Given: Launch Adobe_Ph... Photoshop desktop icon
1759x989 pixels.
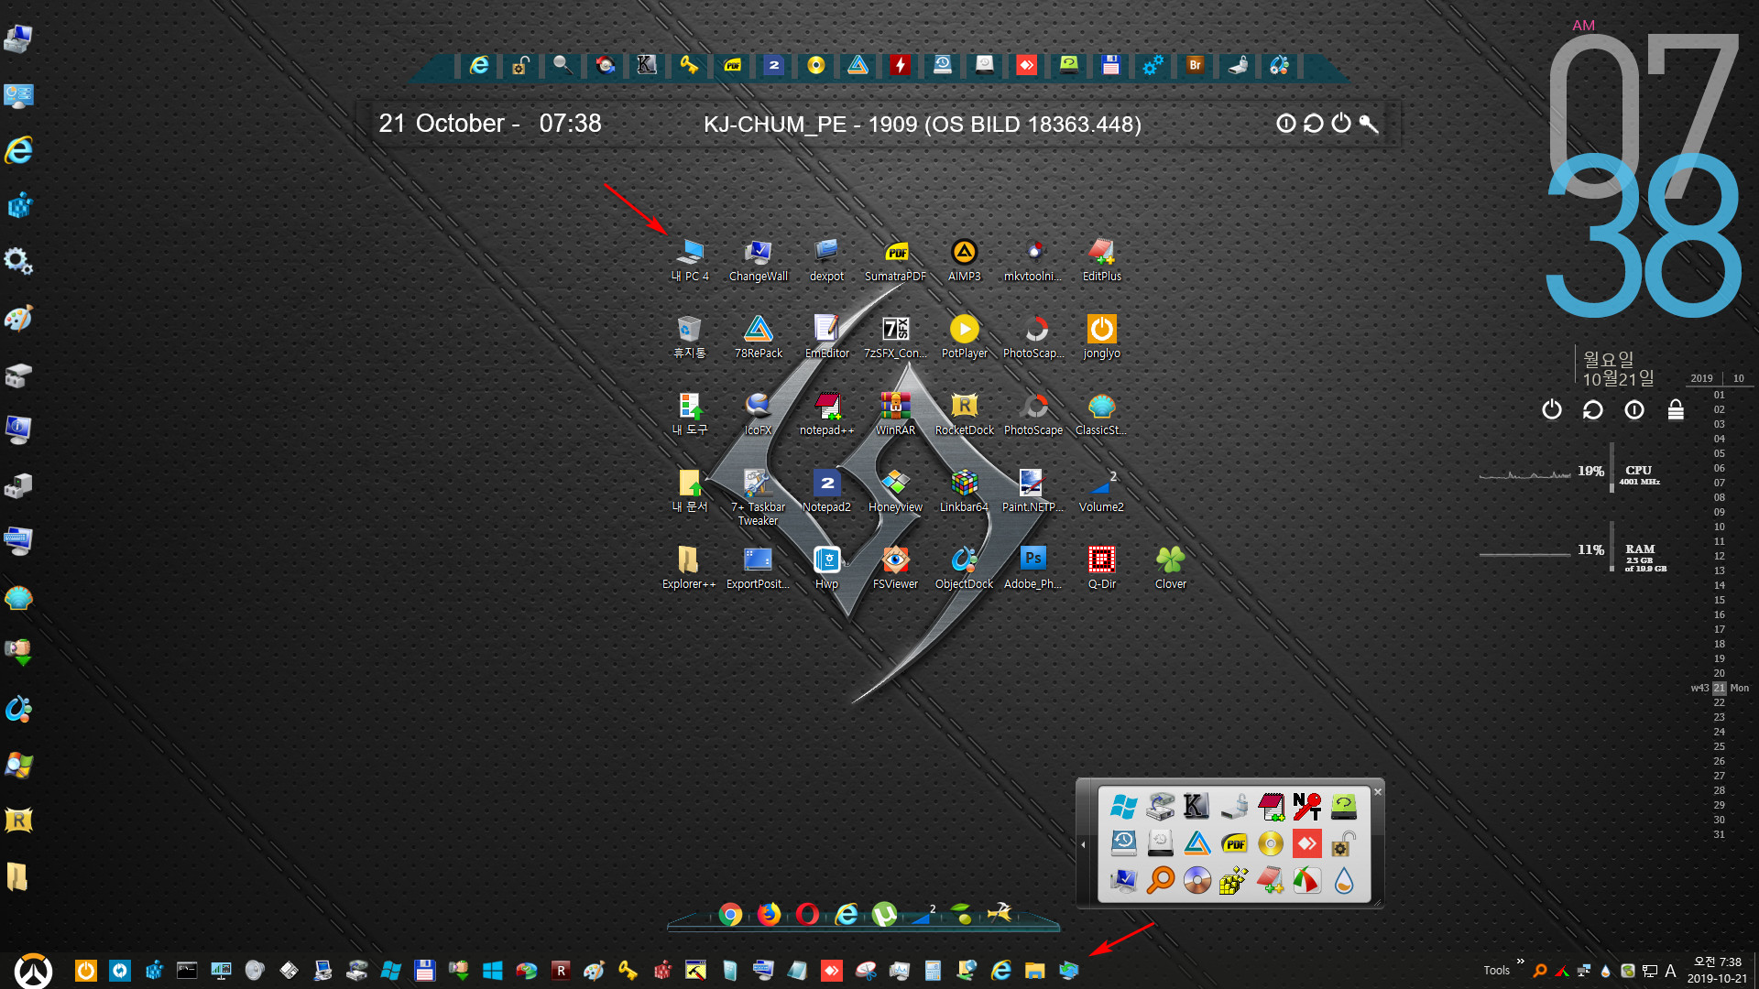Looking at the screenshot, I should click(x=1032, y=568).
